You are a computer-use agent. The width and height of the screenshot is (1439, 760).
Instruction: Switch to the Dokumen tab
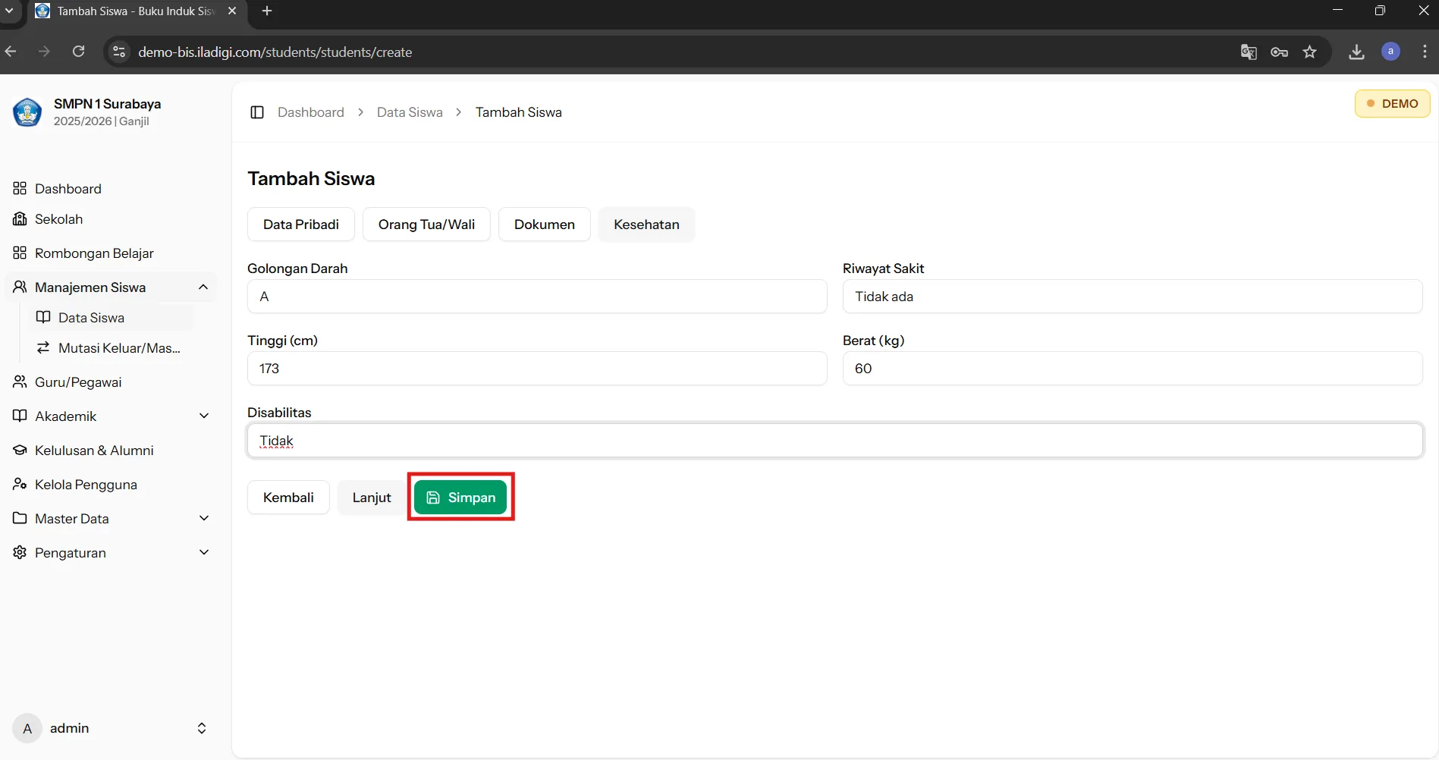[545, 225]
